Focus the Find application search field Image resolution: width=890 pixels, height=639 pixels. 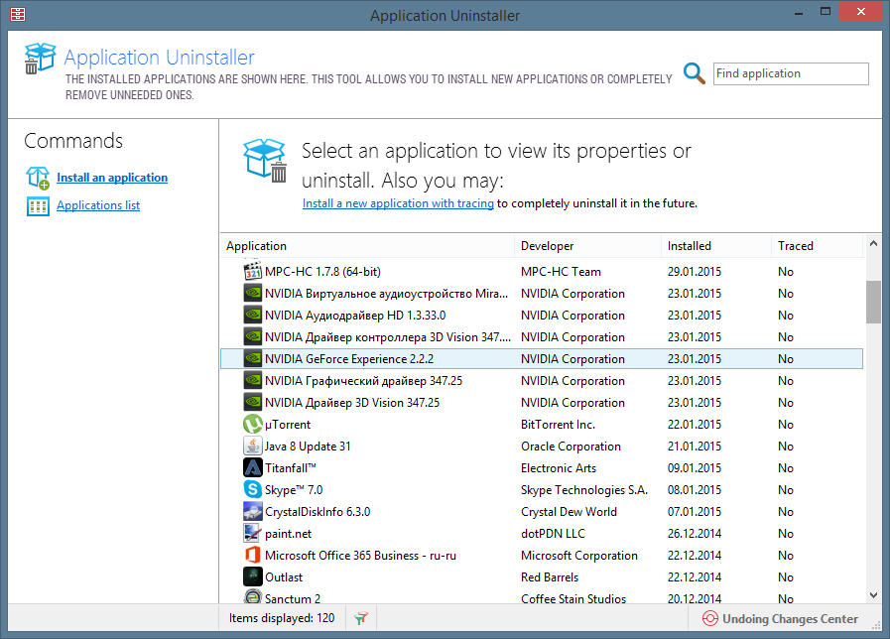point(791,73)
